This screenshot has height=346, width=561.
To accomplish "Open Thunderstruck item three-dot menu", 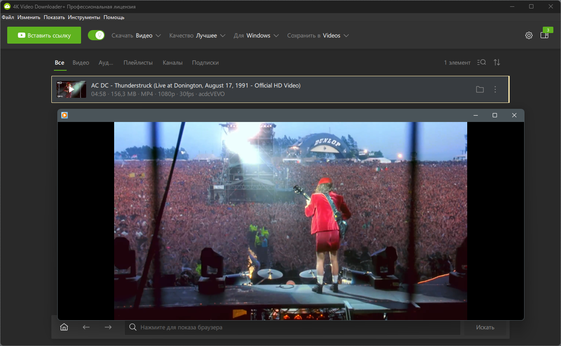I will [x=495, y=89].
